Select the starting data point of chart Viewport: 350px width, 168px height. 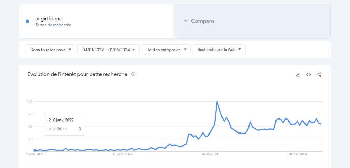coord(35,150)
